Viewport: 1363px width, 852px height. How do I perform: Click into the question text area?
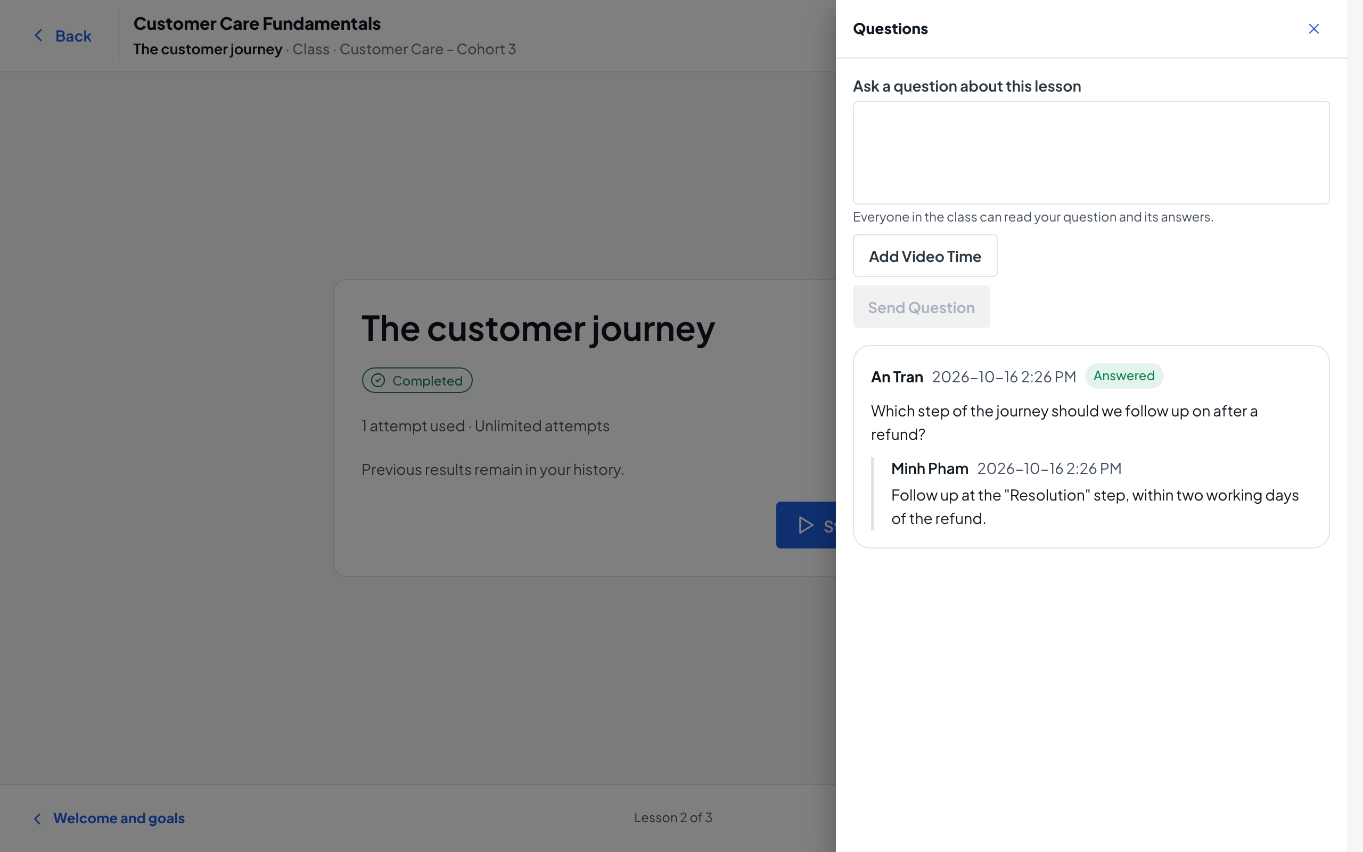click(x=1091, y=153)
